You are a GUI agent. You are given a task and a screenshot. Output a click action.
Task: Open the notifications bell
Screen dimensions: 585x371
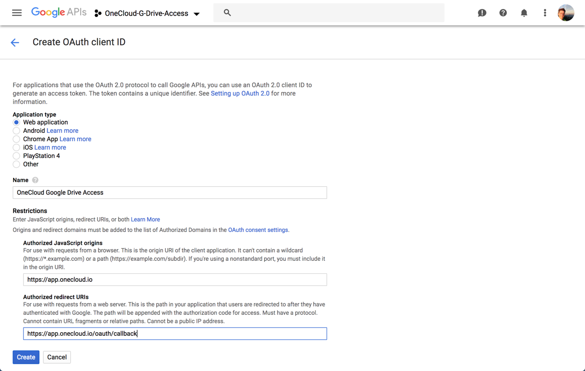click(x=524, y=13)
